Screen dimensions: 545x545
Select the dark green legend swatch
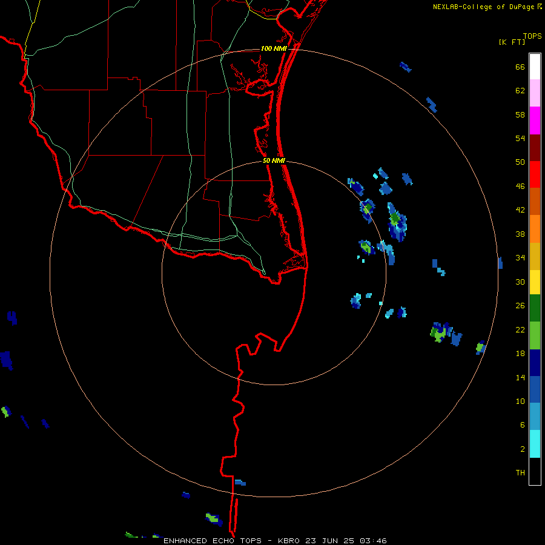click(x=535, y=308)
